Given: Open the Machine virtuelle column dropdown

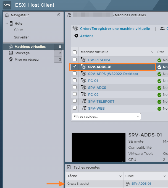Looking at the screenshot, I should tap(152, 52).
